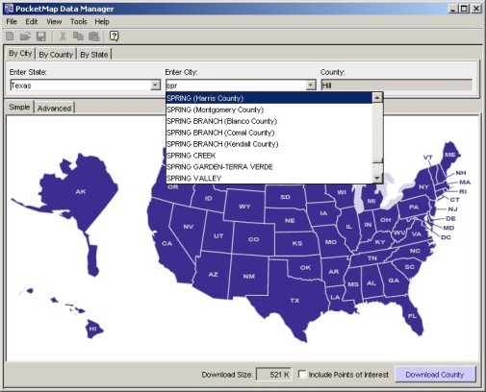This screenshot has height=392, width=486.
Task: Select SPRING GARDEN-TERRA VERDE entry
Action: tap(269, 167)
